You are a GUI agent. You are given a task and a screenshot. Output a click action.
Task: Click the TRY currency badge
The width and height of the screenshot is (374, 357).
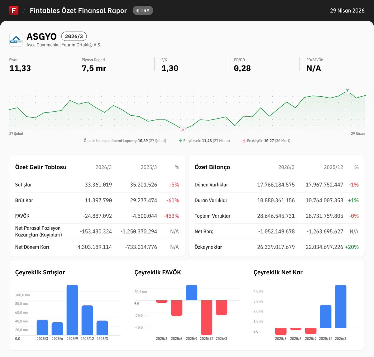(x=143, y=11)
